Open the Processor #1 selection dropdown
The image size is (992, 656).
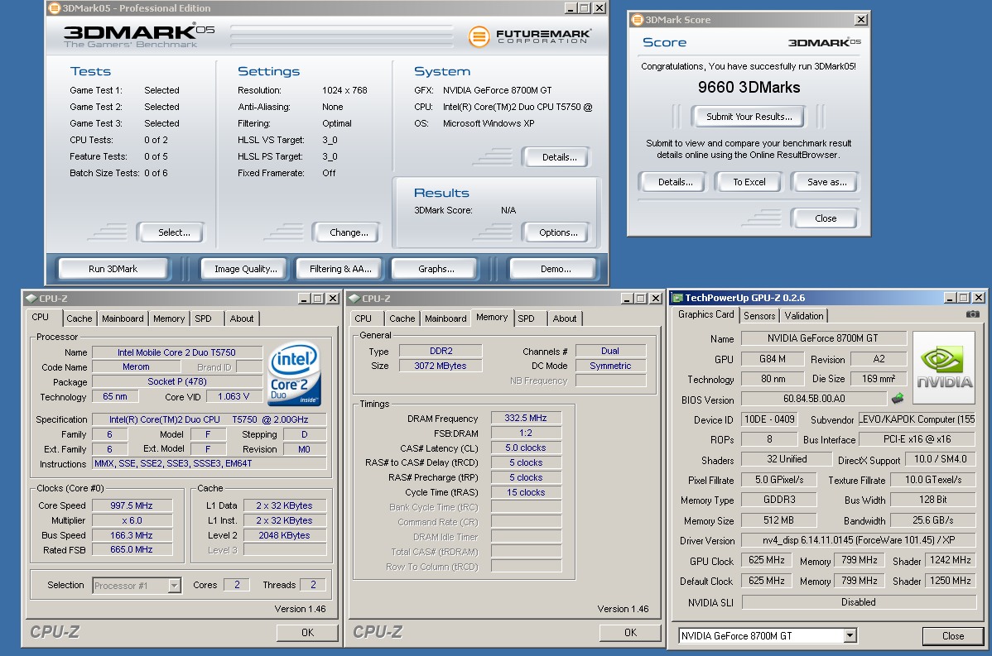[174, 586]
